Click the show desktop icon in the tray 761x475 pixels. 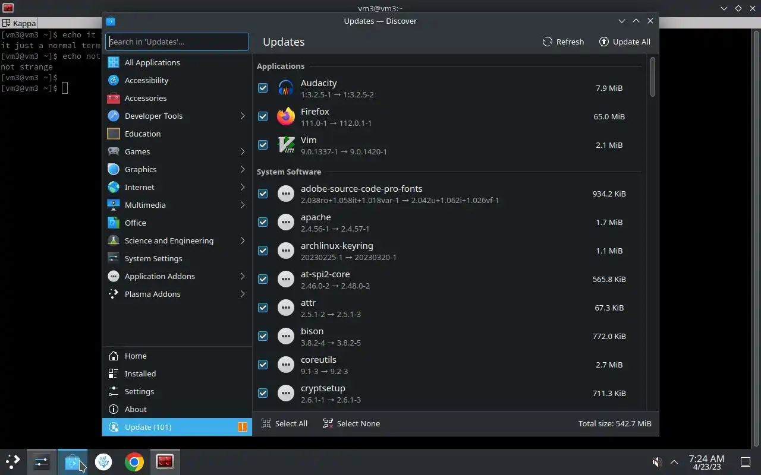(746, 461)
